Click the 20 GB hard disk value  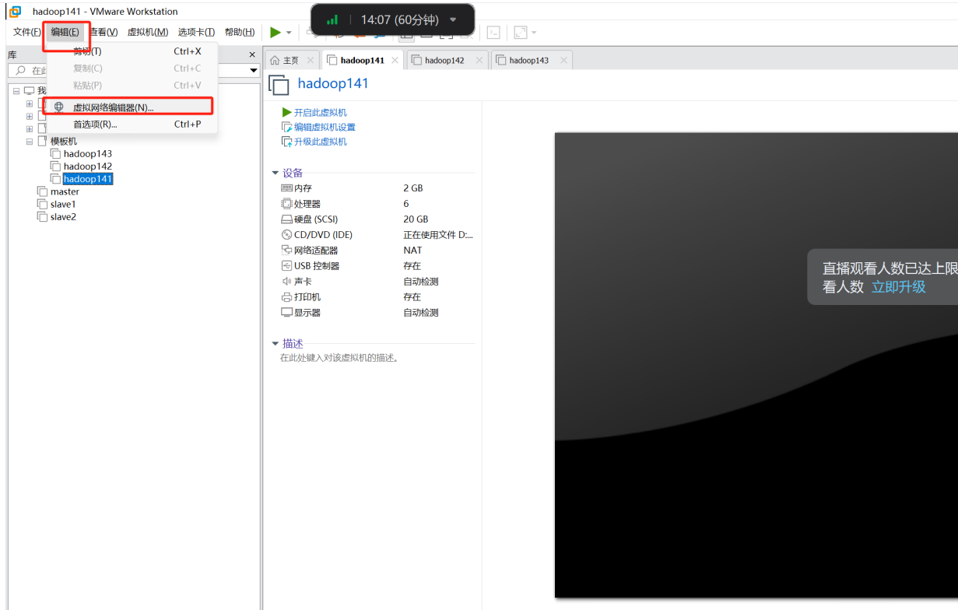coord(416,219)
